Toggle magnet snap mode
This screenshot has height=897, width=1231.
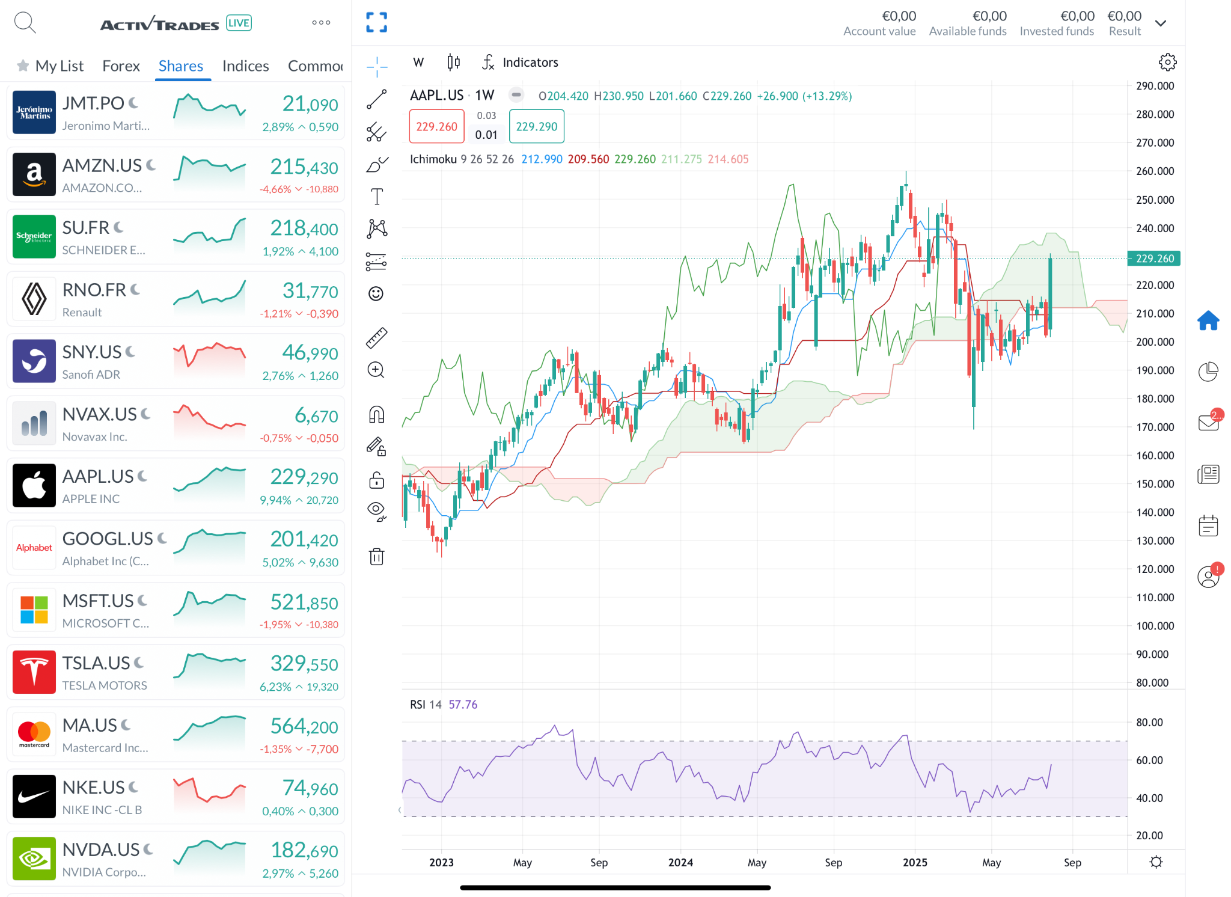point(377,414)
